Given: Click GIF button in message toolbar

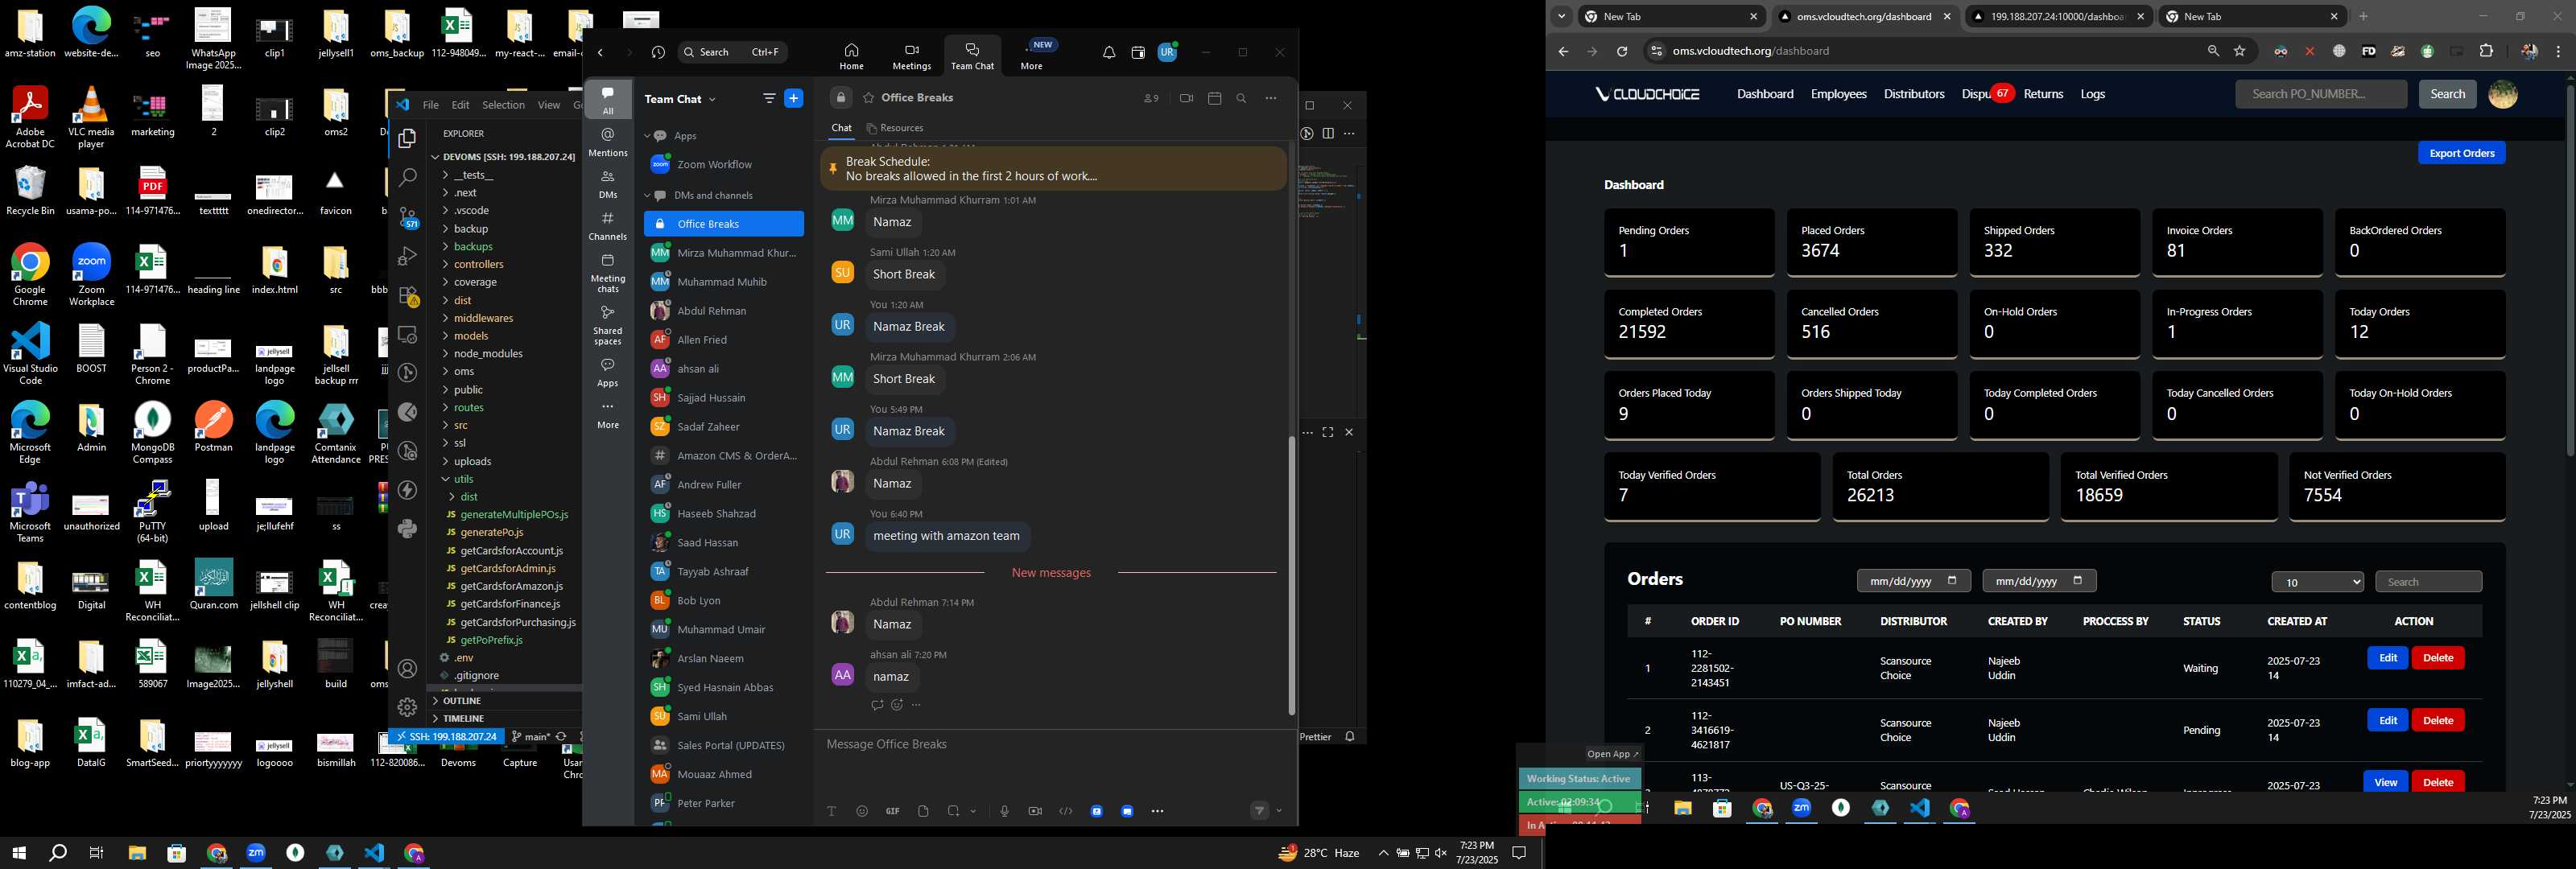Looking at the screenshot, I should [x=892, y=811].
